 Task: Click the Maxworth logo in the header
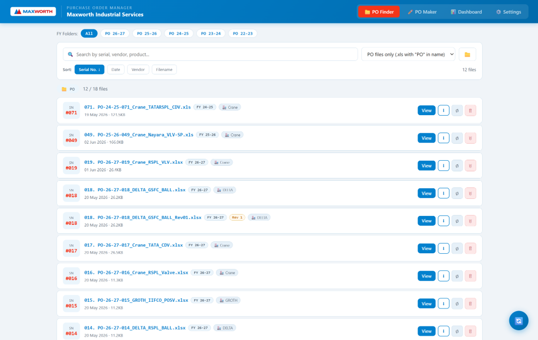(x=33, y=11)
